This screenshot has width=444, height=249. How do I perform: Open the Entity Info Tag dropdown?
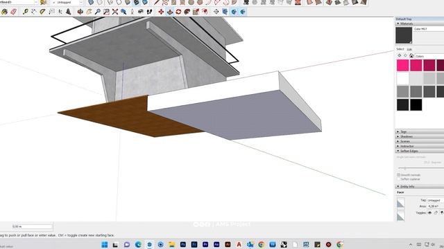[435, 200]
